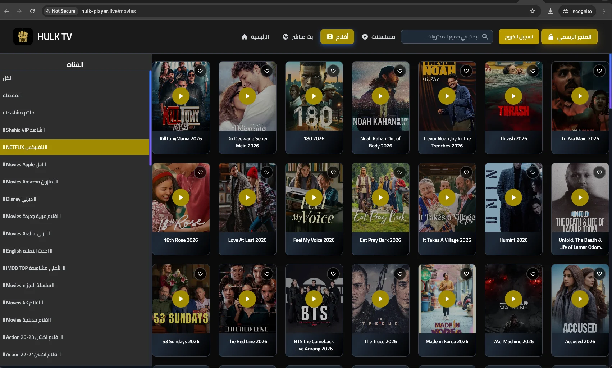Toggle favorite heart on 180 2026
The height and width of the screenshot is (368, 612).
click(333, 71)
